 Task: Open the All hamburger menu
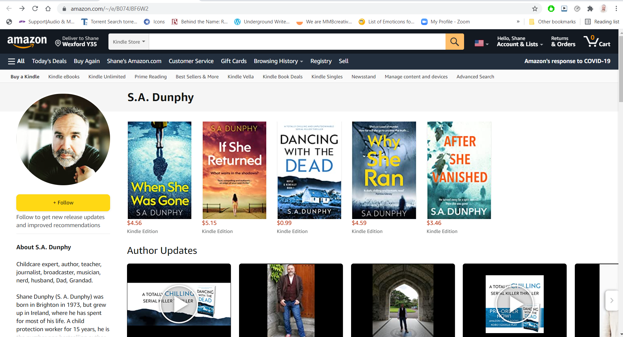coord(16,61)
